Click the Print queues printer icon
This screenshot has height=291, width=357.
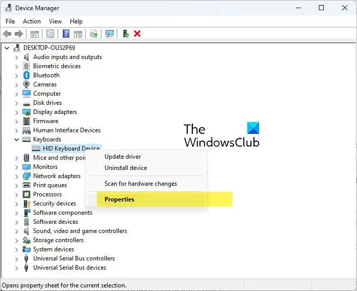[x=27, y=185]
